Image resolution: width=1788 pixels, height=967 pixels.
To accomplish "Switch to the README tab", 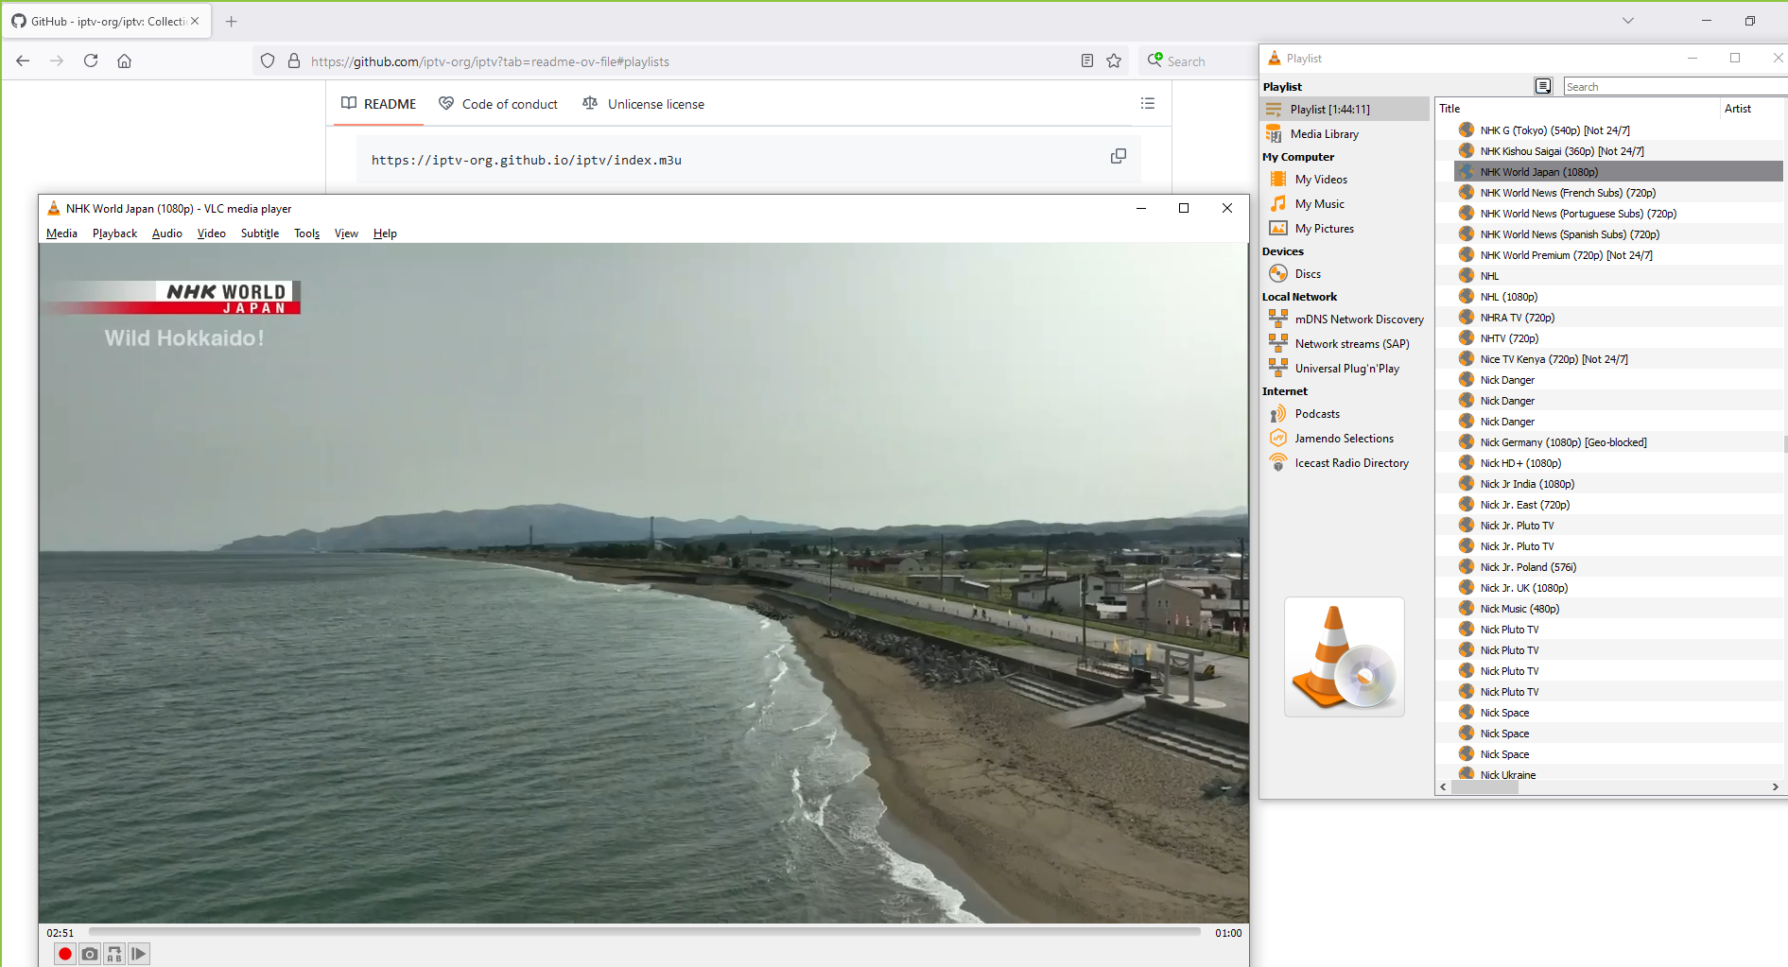I will [x=378, y=104].
